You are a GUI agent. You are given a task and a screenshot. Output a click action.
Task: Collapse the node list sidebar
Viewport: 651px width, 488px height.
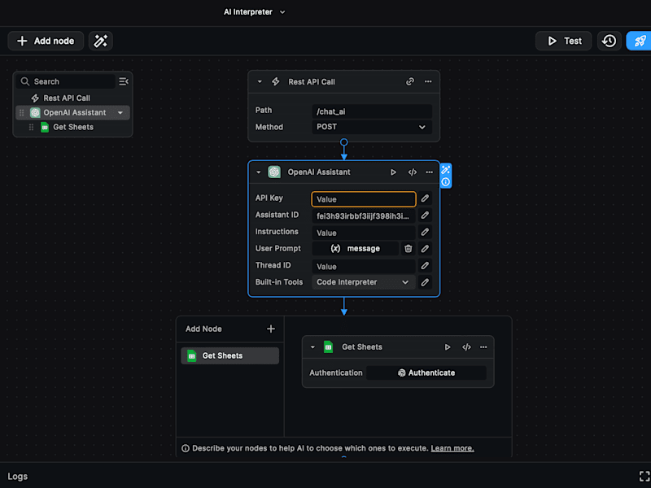(x=124, y=81)
